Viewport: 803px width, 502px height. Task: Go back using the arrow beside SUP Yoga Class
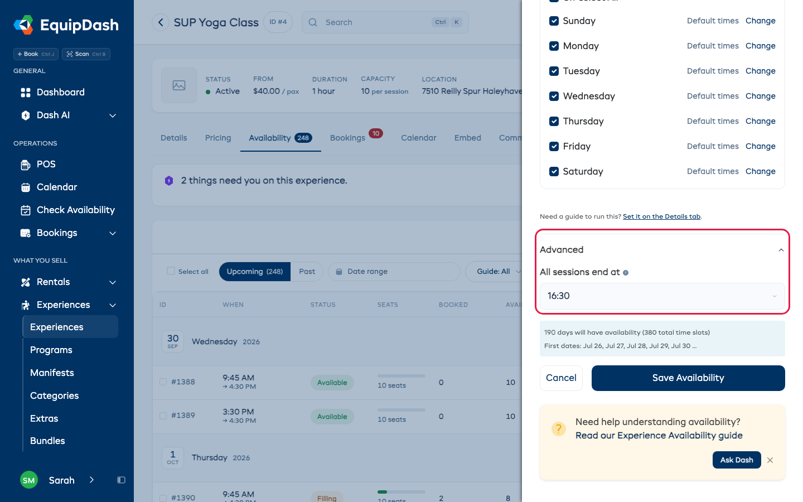pyautogui.click(x=161, y=22)
